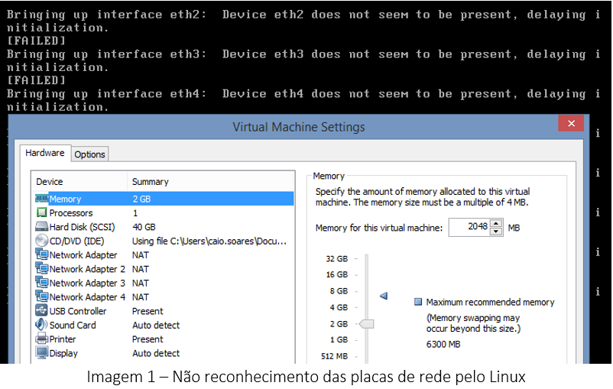Click the Printer device icon
Viewport: 613px width, 389px height.
[x=41, y=339]
